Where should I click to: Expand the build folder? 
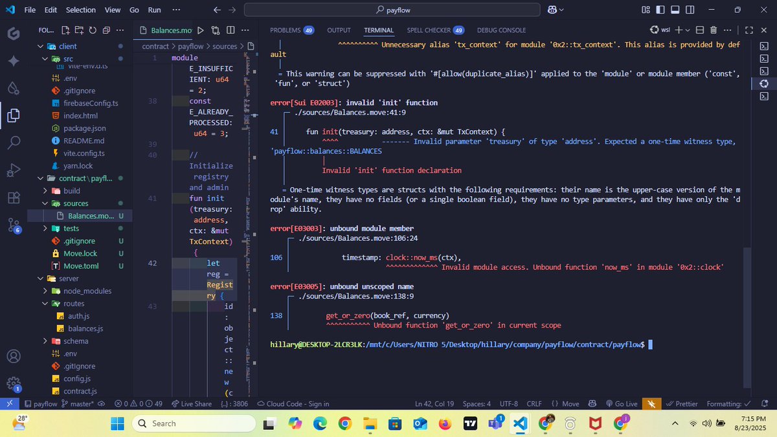click(x=45, y=191)
